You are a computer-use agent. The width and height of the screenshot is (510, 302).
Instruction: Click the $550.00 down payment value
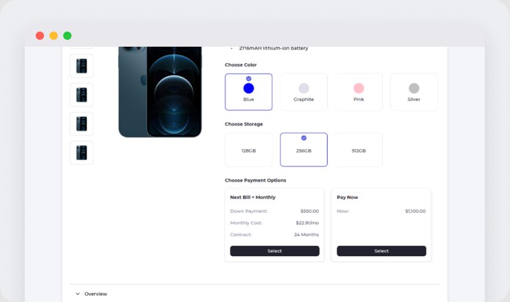309,211
